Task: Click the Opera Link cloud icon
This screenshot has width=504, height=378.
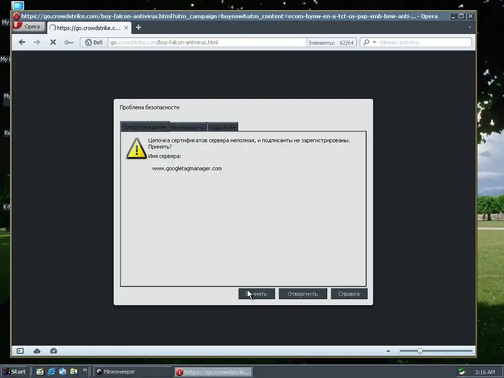Action: 37,350
